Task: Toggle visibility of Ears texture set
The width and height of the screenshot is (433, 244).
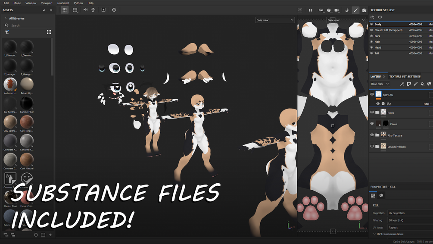Action: coord(371,36)
